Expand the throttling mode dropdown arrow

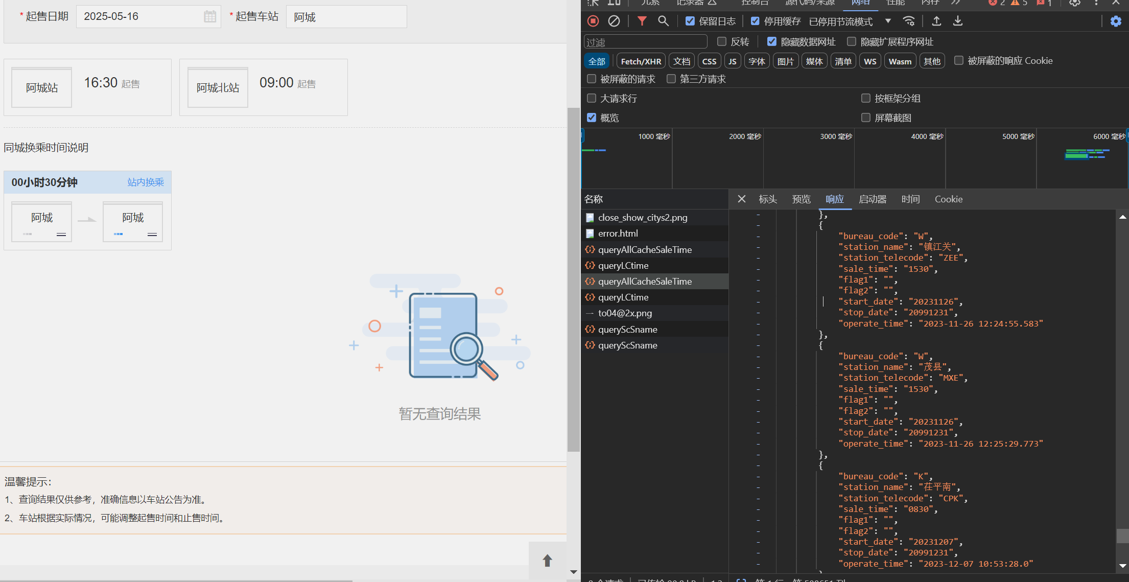[x=888, y=21]
